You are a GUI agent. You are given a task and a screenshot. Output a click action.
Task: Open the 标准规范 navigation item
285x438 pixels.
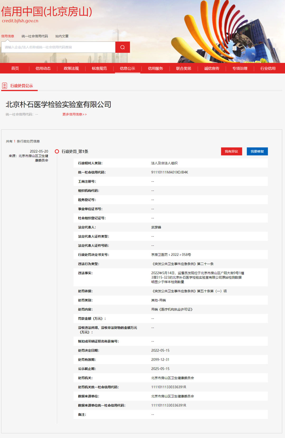pyautogui.click(x=99, y=68)
